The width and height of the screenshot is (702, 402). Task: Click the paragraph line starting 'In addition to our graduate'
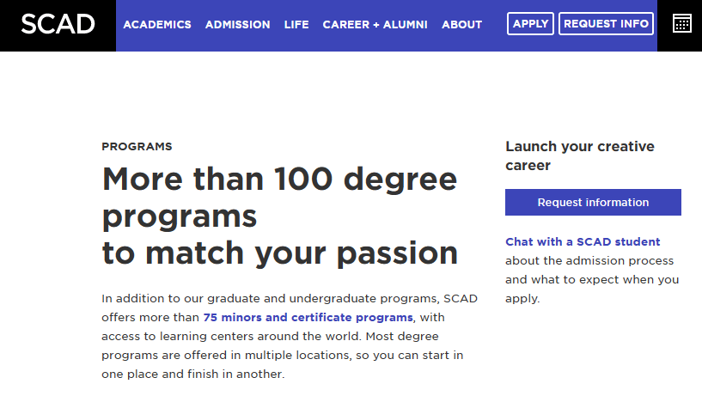290,299
